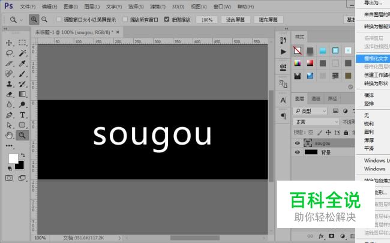Select the Rectangle shape tool

[x=22, y=125]
